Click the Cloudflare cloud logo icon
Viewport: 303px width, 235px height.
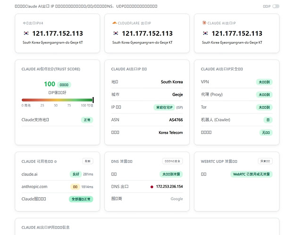(x=114, y=23)
